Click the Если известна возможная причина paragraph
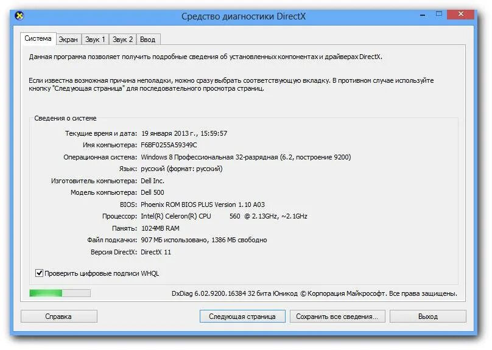 click(x=231, y=85)
